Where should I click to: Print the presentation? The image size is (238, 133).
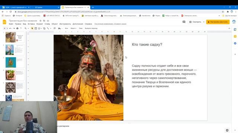[x=17, y=28]
